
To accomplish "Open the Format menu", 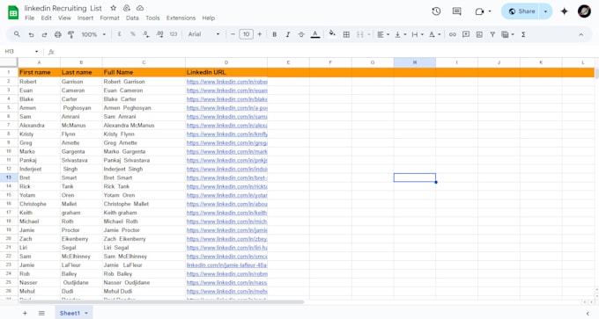I will [109, 18].
